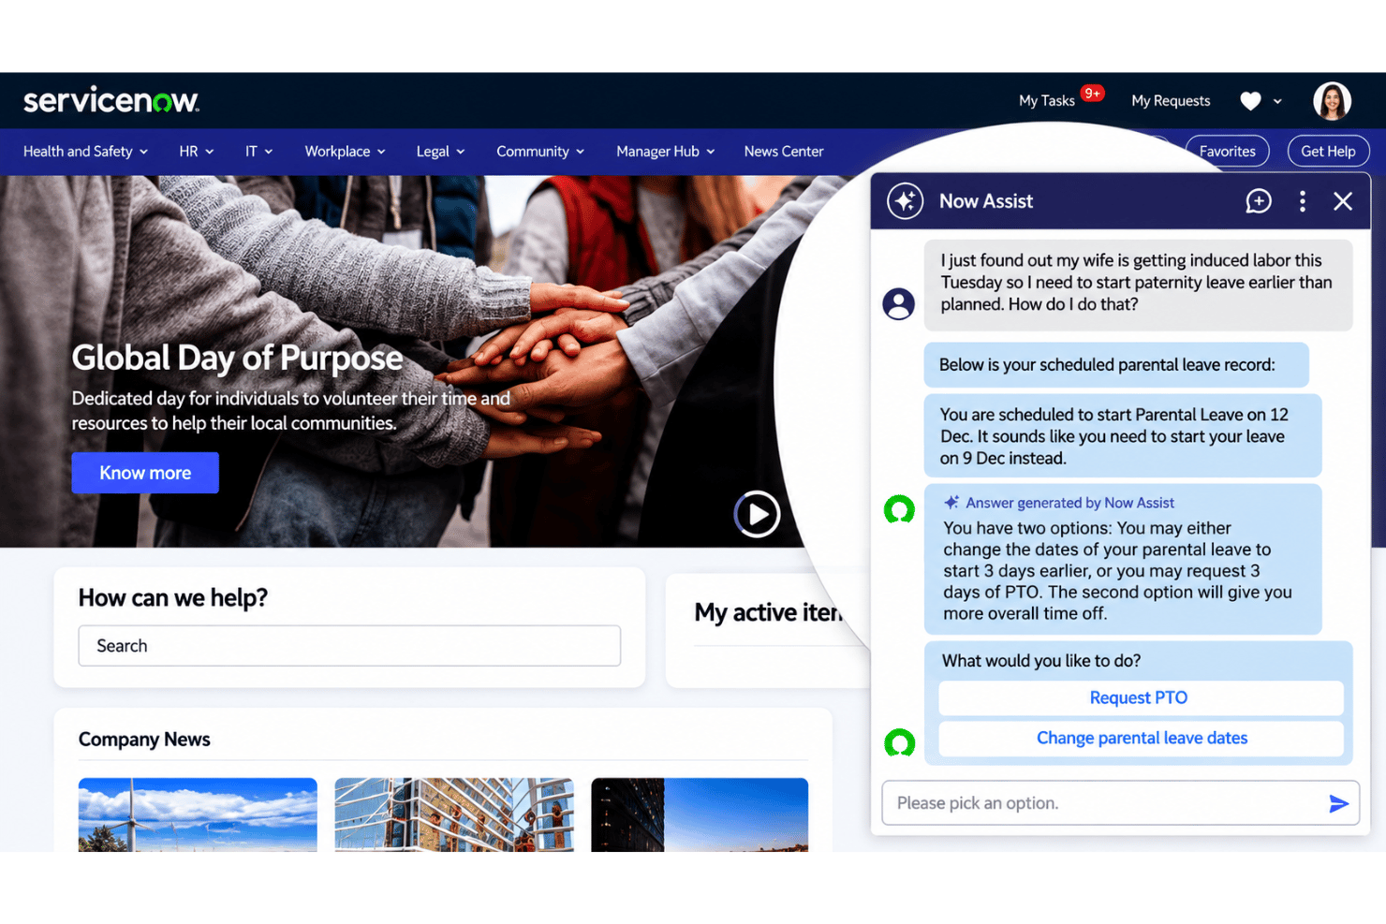This screenshot has width=1386, height=924.
Task: Open the wind turbine news thumbnail
Action: click(x=198, y=814)
